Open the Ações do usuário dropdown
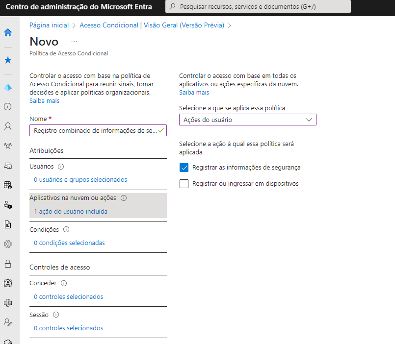This screenshot has height=344, width=395. coord(247,120)
